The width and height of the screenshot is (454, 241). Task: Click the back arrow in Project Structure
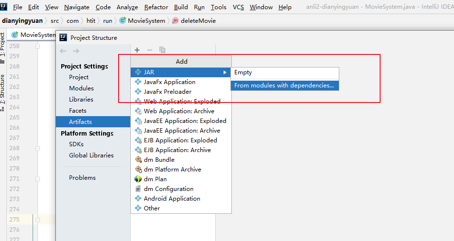pyautogui.click(x=63, y=51)
